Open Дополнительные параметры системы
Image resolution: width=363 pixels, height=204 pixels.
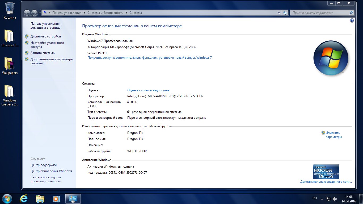click(52, 61)
